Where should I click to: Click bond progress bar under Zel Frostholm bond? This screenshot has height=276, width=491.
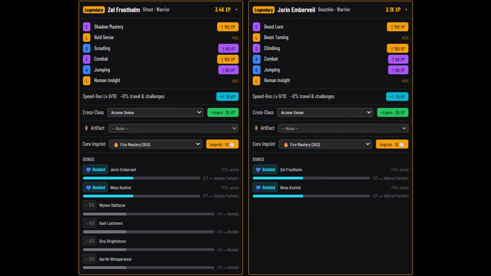(311, 178)
